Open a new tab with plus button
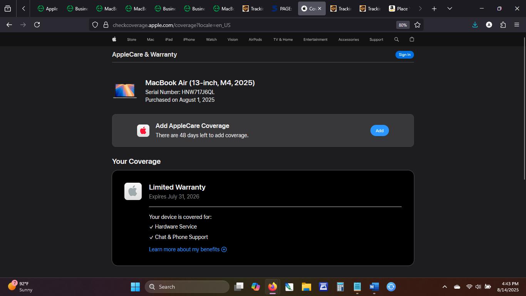Screen dimensions: 526x296 434,8
